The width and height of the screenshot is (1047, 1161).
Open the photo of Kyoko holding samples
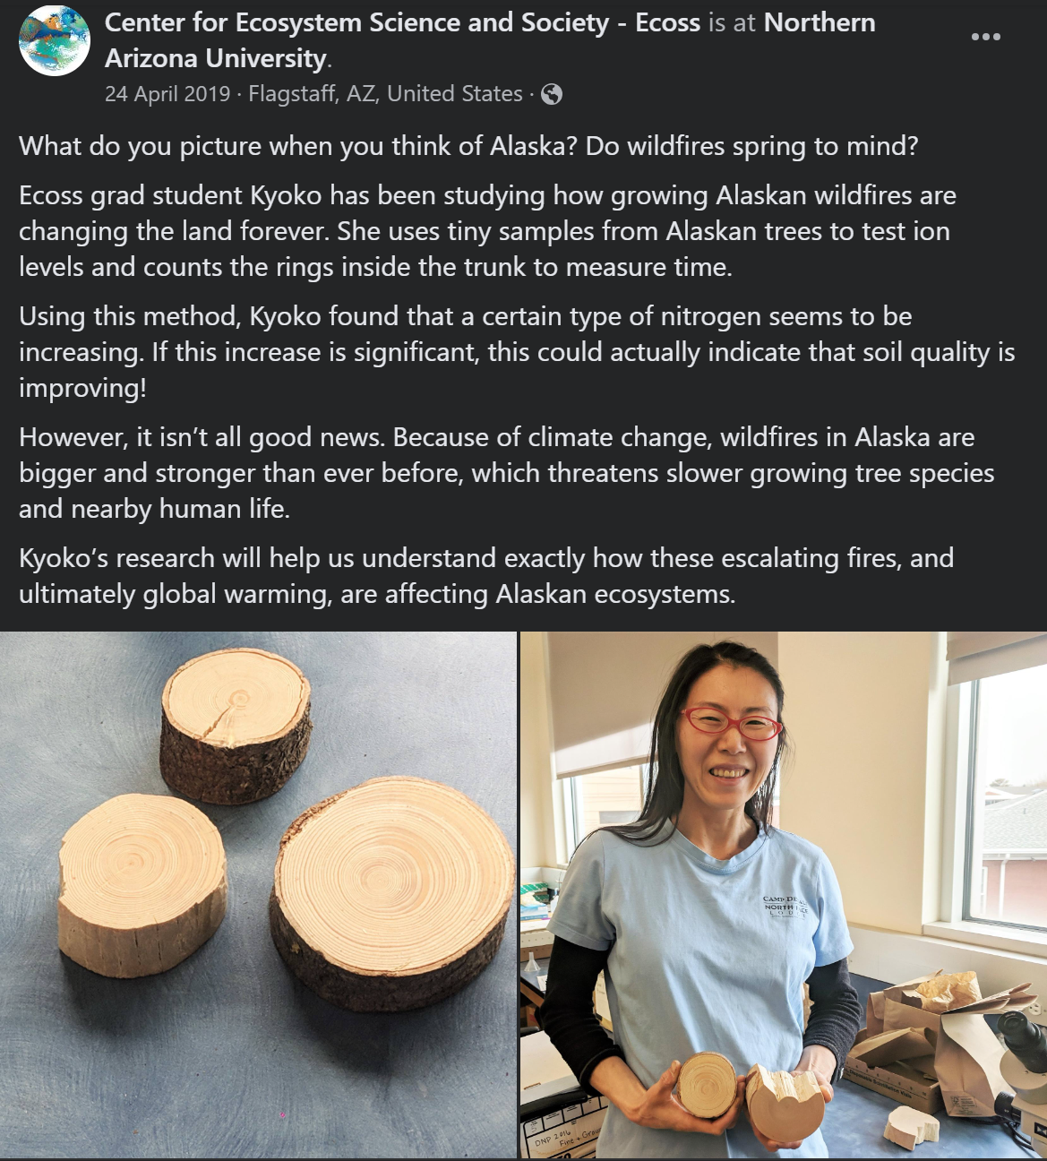click(784, 895)
